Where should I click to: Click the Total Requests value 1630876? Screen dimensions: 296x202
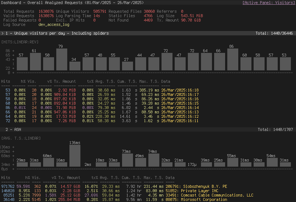(46, 12)
